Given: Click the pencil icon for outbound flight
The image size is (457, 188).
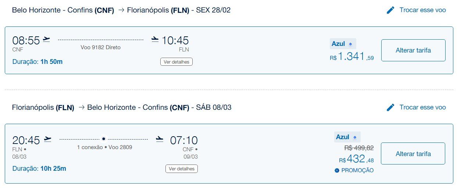Looking at the screenshot, I should (390, 10).
